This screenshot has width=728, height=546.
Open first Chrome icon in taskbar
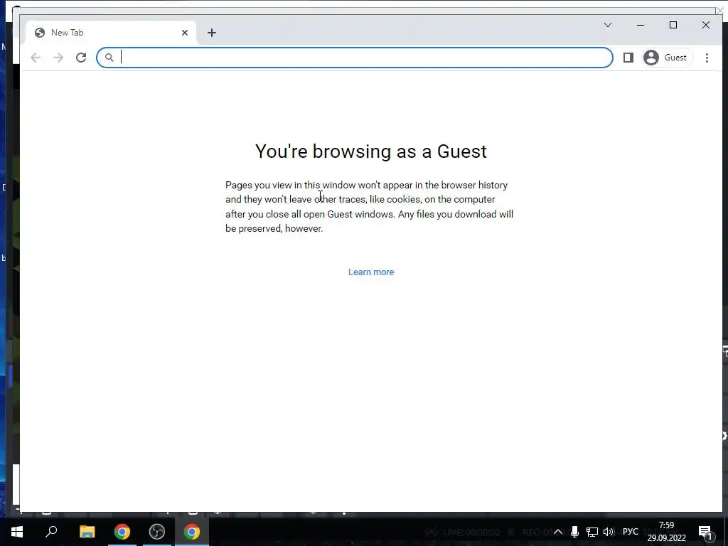[122, 532]
